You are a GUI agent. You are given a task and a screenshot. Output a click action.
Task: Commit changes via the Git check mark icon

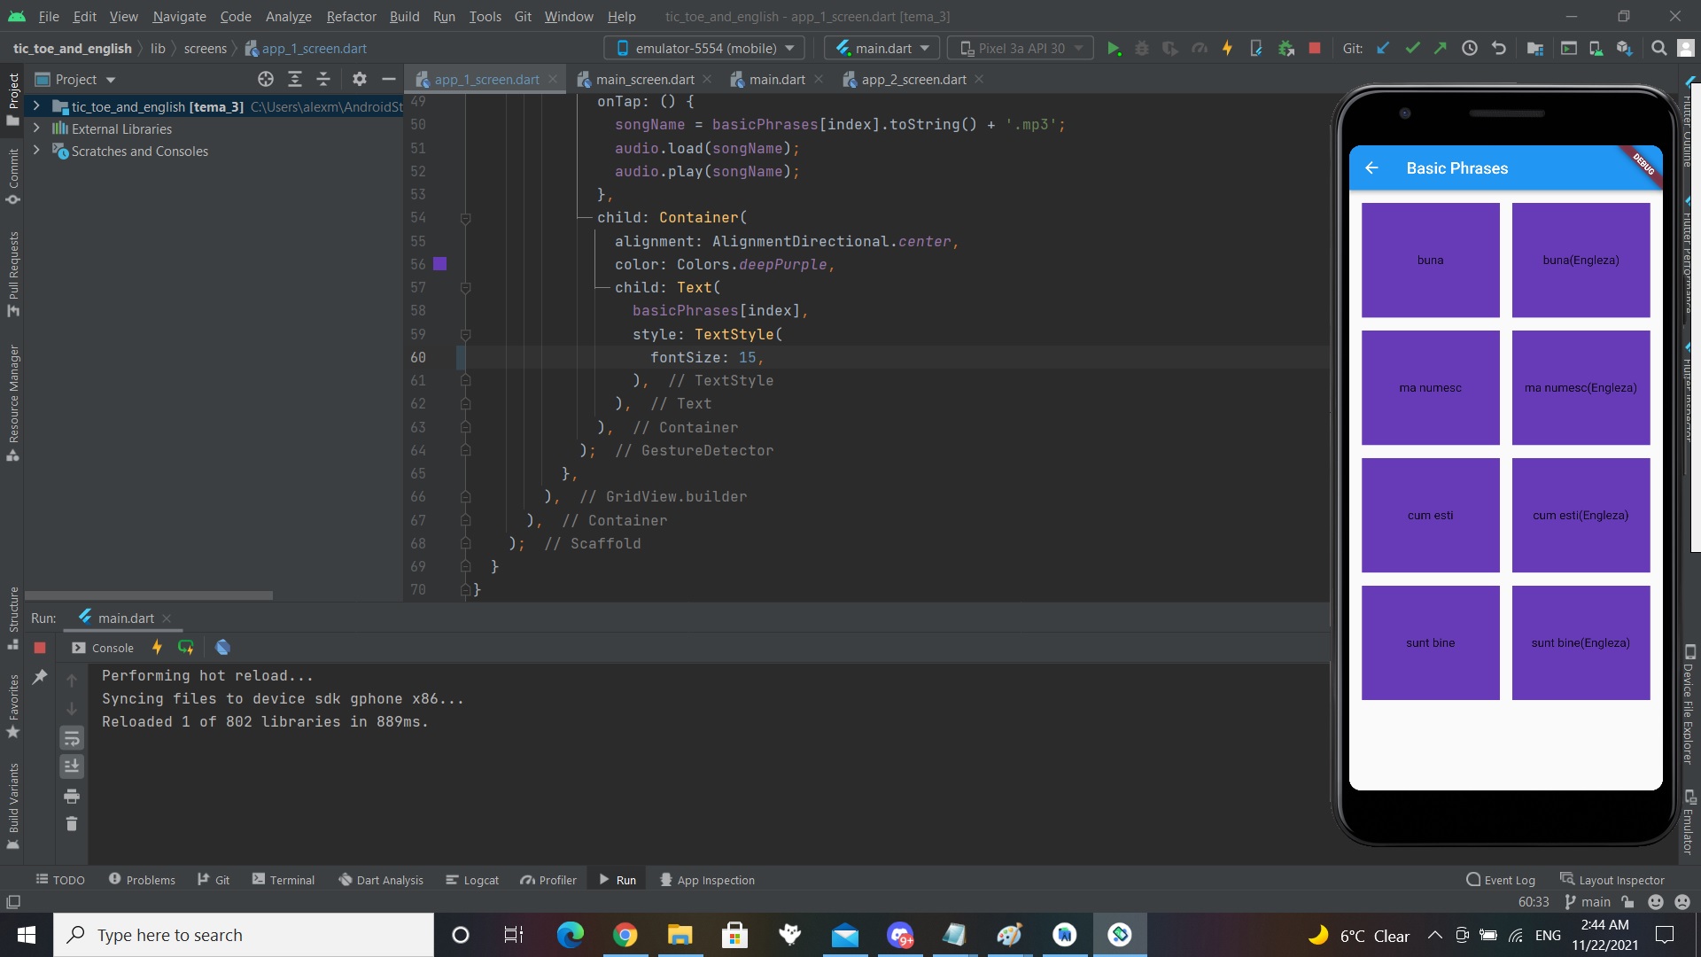(1411, 48)
